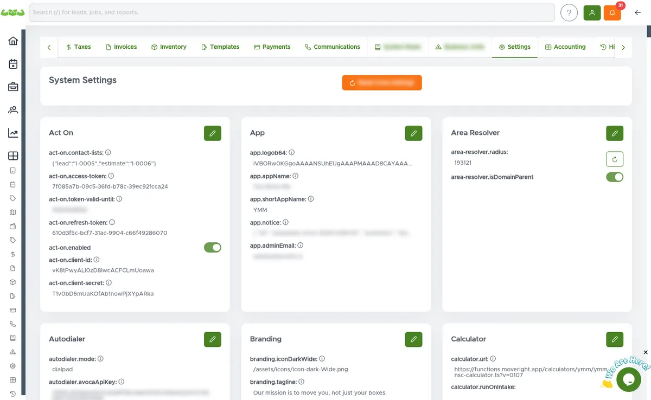View analytics via the line-chart sidebar icon
This screenshot has width=651, height=400.
pos(12,132)
